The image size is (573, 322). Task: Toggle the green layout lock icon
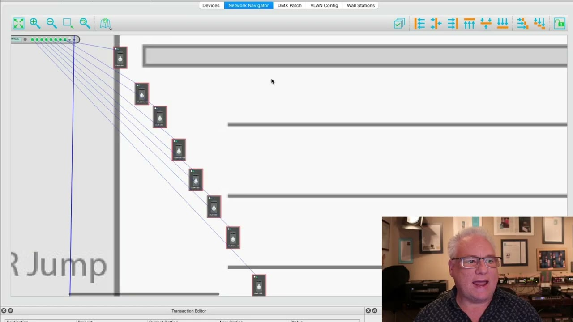pyautogui.click(x=560, y=23)
